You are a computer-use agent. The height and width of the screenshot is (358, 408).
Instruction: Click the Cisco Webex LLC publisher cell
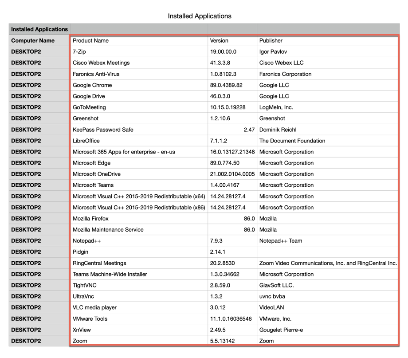328,63
